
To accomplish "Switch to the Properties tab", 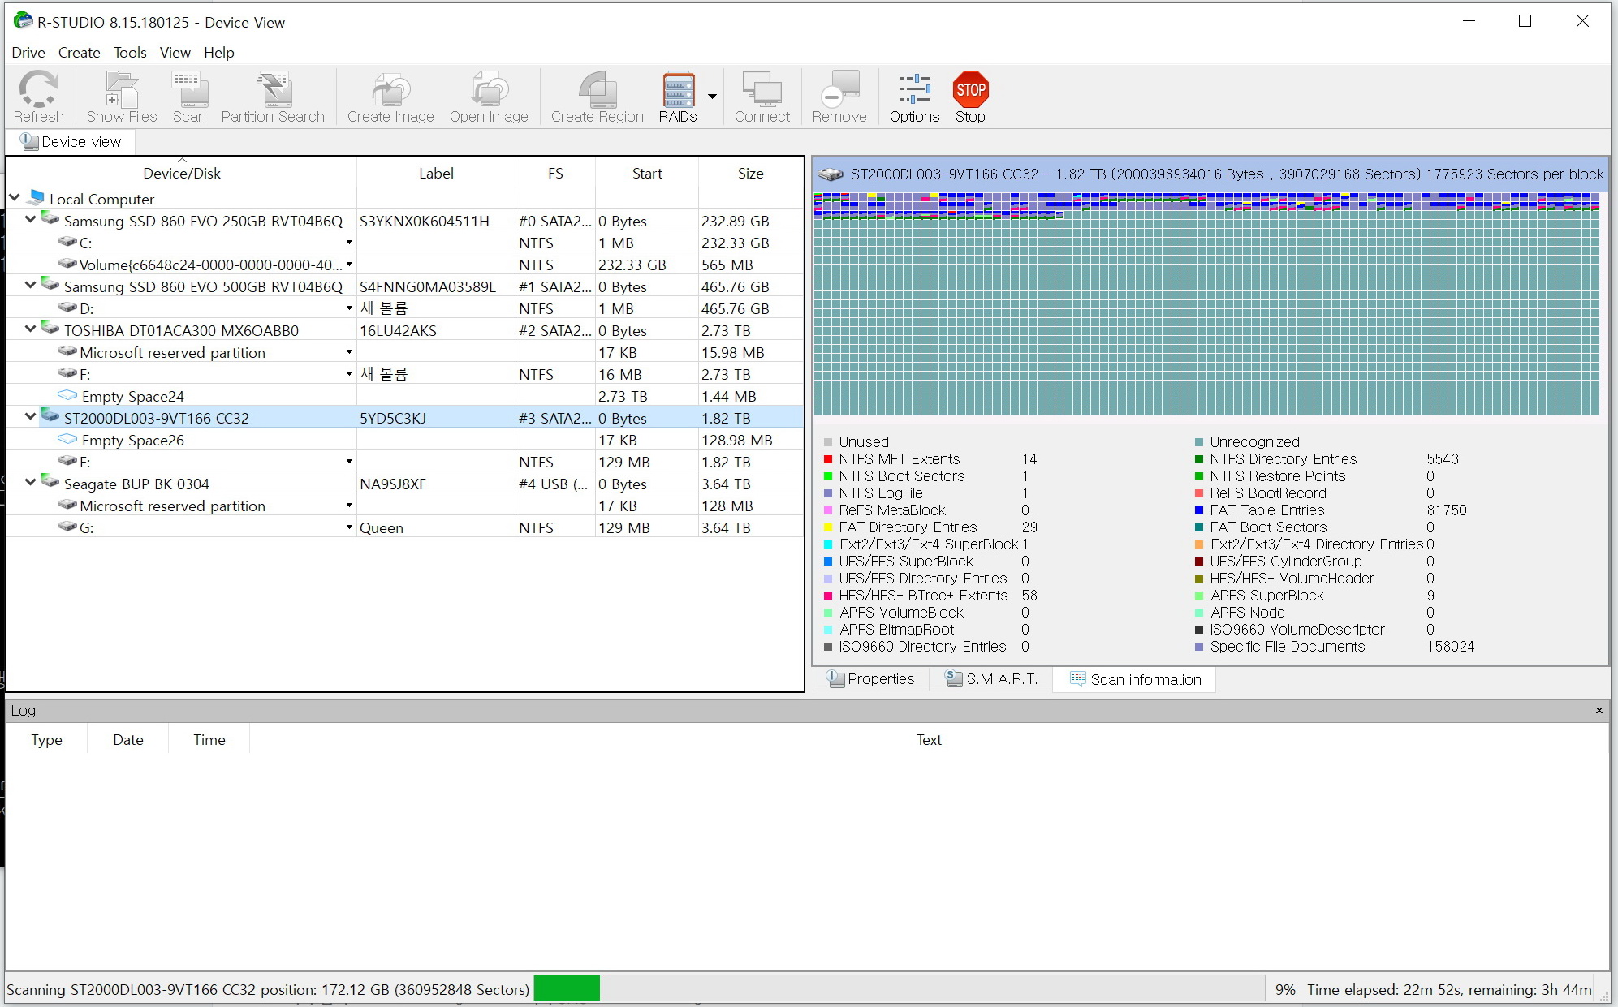I will [870, 679].
